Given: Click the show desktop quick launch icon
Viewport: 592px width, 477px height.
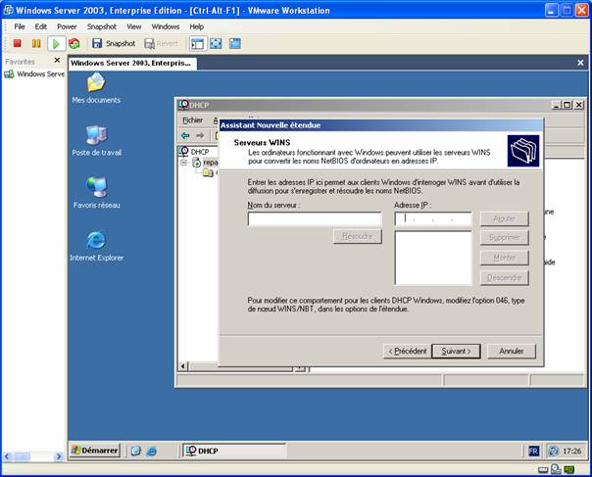Looking at the screenshot, I should 136,451.
